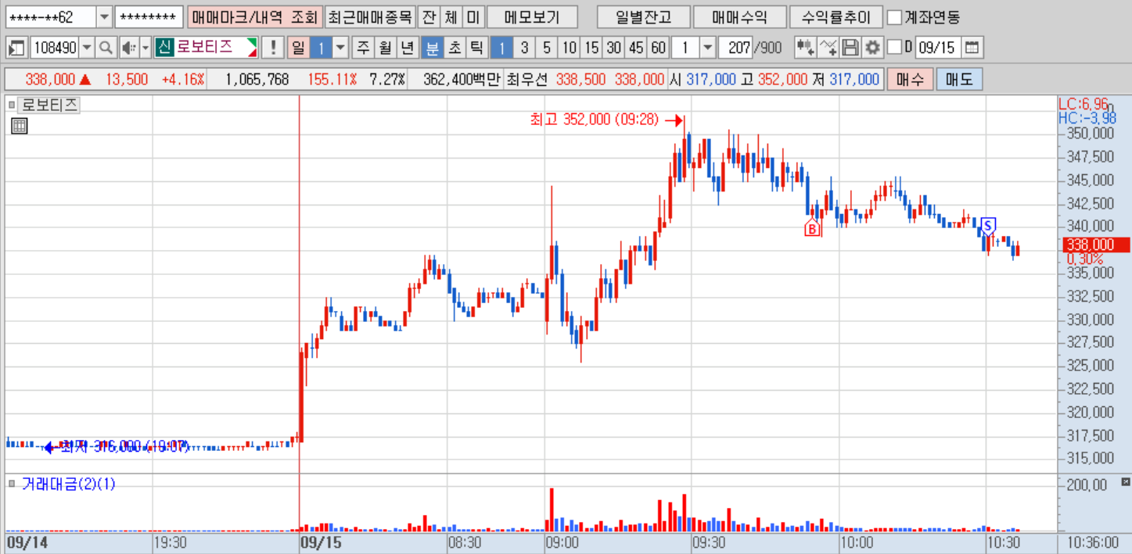This screenshot has width=1132, height=554.
Task: Click the 09/15 date field
Action: (937, 48)
